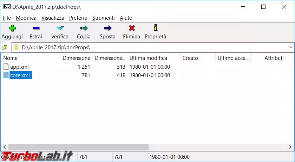Open Proprietà info icon
Image resolution: width=295 pixels, height=162 pixels.
pos(155,29)
